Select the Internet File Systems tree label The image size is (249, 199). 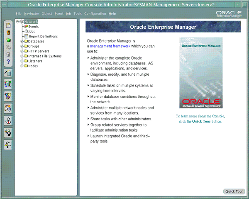(45, 56)
